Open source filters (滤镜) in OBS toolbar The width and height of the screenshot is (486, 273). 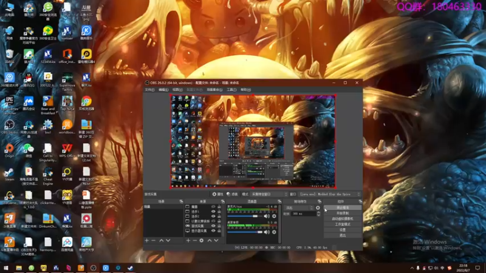click(x=232, y=194)
